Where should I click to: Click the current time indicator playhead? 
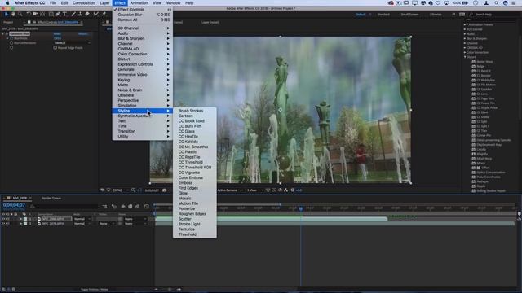tap(301, 208)
